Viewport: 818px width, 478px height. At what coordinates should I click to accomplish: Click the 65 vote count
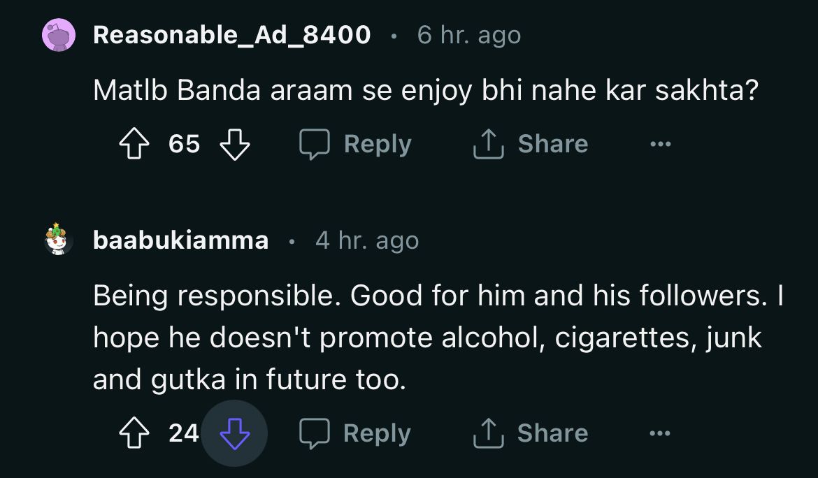click(185, 144)
